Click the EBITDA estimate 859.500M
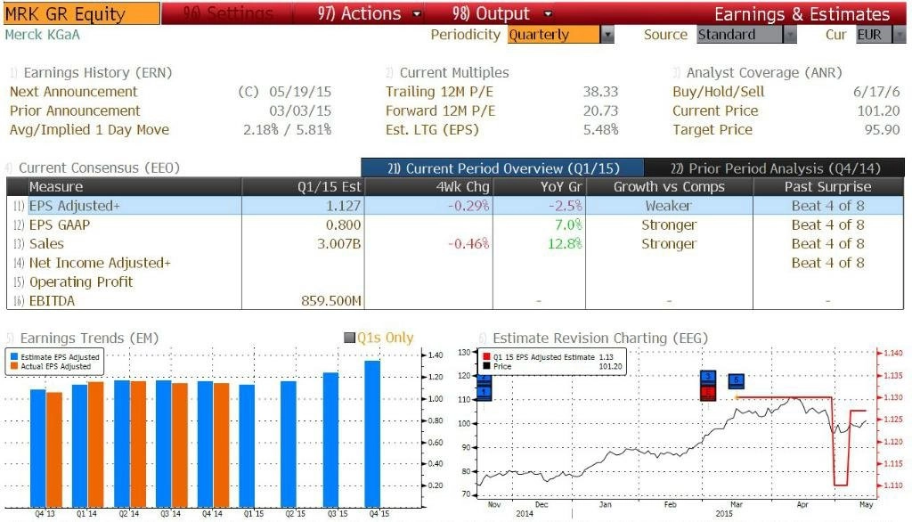Viewport: 912px width, 522px height. click(x=331, y=301)
